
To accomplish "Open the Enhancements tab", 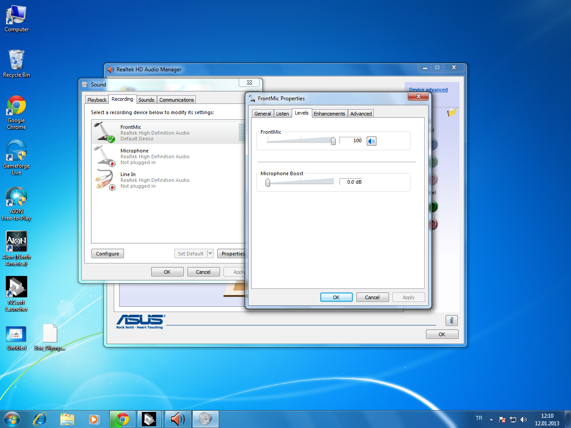I will click(329, 114).
